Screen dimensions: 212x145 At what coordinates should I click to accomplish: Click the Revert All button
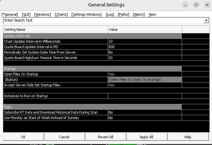[x=106, y=137]
